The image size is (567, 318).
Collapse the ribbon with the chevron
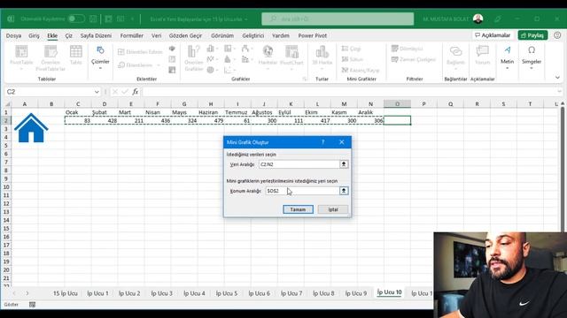click(x=557, y=78)
